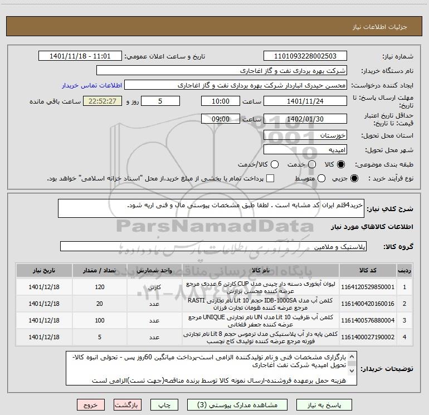Click the جزئیات اطلاعات نیاز header title
The image size is (429, 415).
pyautogui.click(x=380, y=27)
